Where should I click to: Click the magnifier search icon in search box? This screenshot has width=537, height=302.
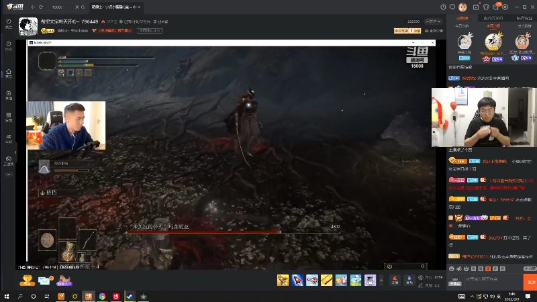(83, 7)
